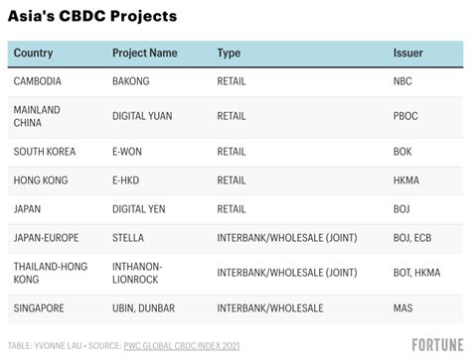471x361 pixels.
Task: Click the Inthanon-Lionrock project name
Action: pyautogui.click(x=137, y=273)
